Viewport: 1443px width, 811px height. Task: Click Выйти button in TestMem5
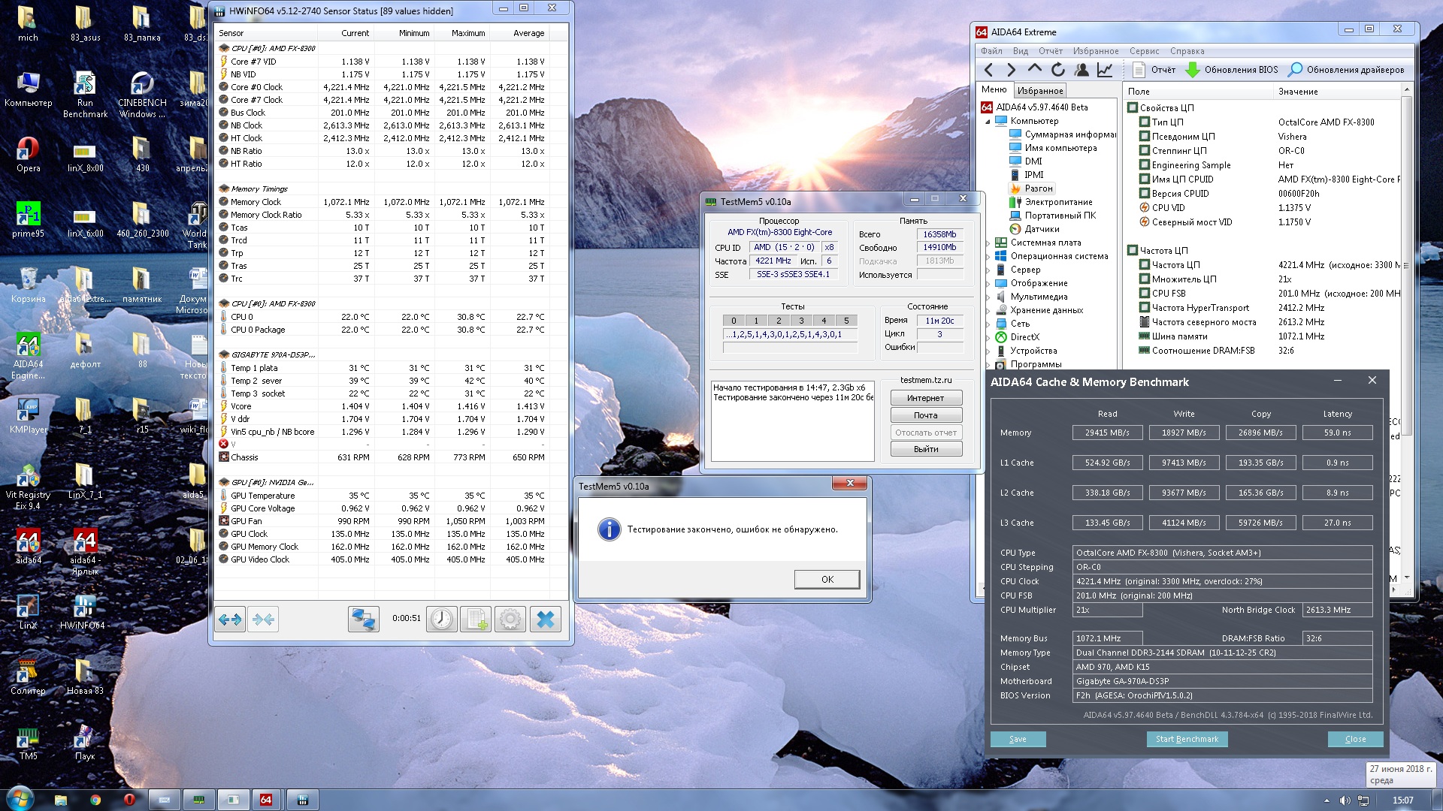[x=926, y=449]
